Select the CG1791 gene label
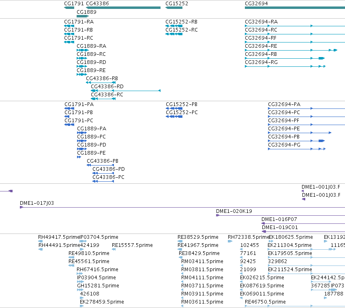The height and width of the screenshot is (308, 345). pos(74,4)
